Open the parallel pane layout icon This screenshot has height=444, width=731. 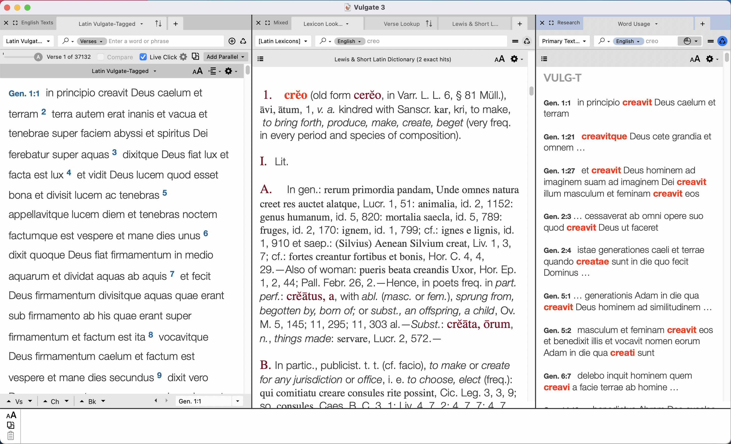195,57
